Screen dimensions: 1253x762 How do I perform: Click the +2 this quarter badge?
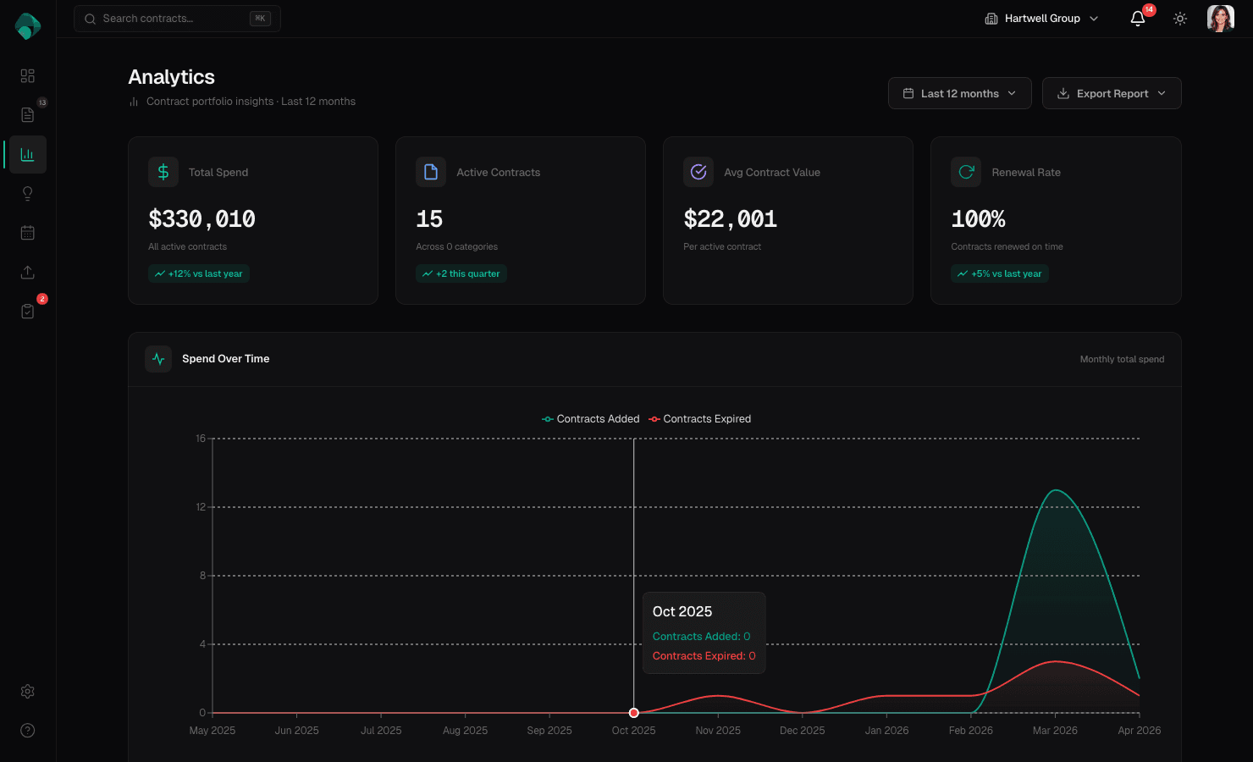(461, 273)
